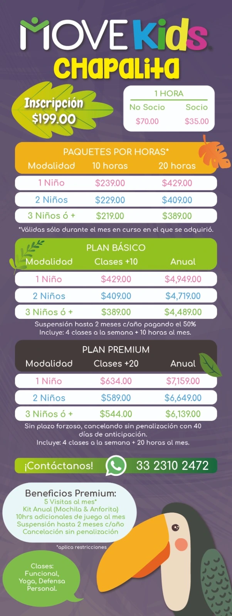Click the yellow Chapalita title
232x616 pixels.
[116, 69]
